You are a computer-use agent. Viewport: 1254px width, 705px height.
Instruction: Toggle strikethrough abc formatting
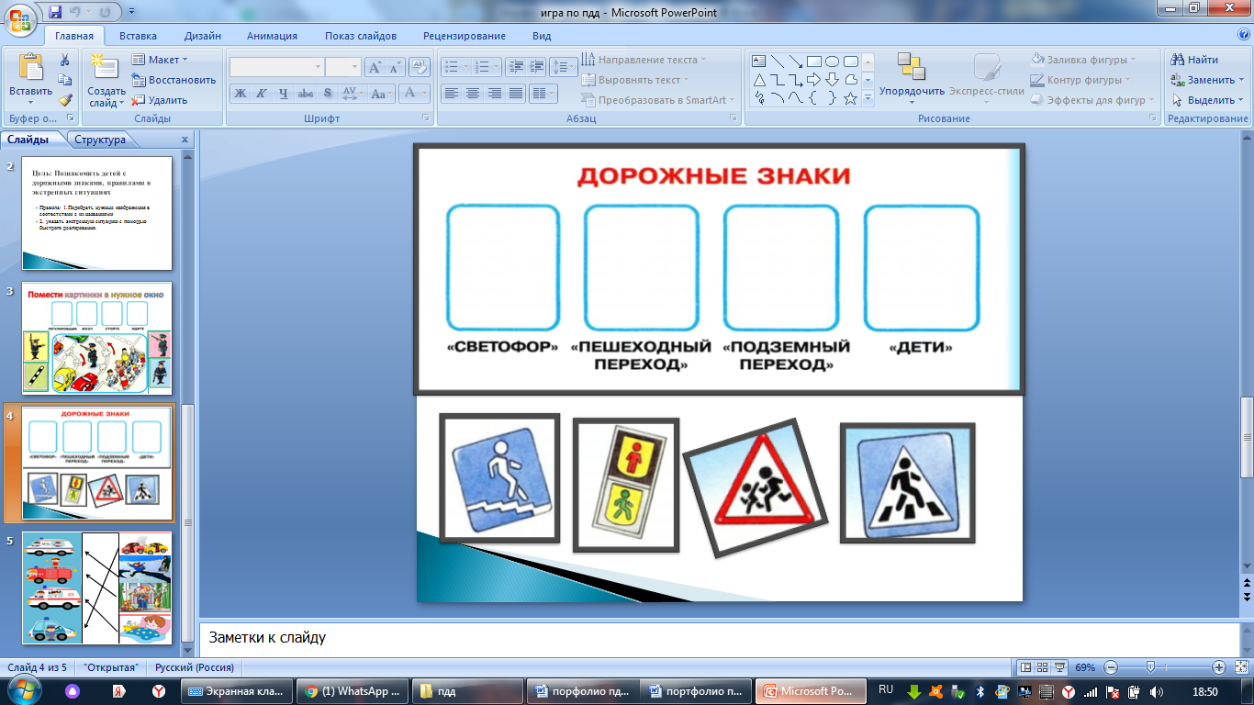tap(306, 93)
